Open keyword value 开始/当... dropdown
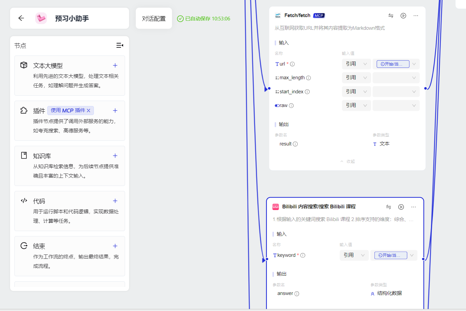466x311 pixels. pos(394,255)
